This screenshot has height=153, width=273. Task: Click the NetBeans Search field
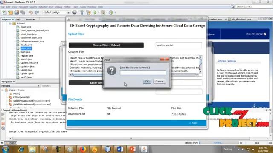click(253, 7)
